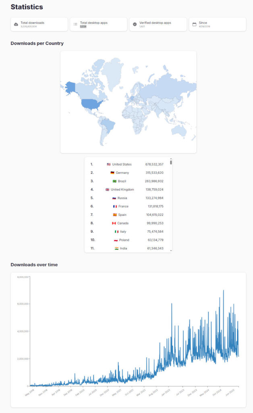The height and width of the screenshot is (413, 253).
Task: Click the scrollbar thumb in the country list
Action: (x=171, y=163)
